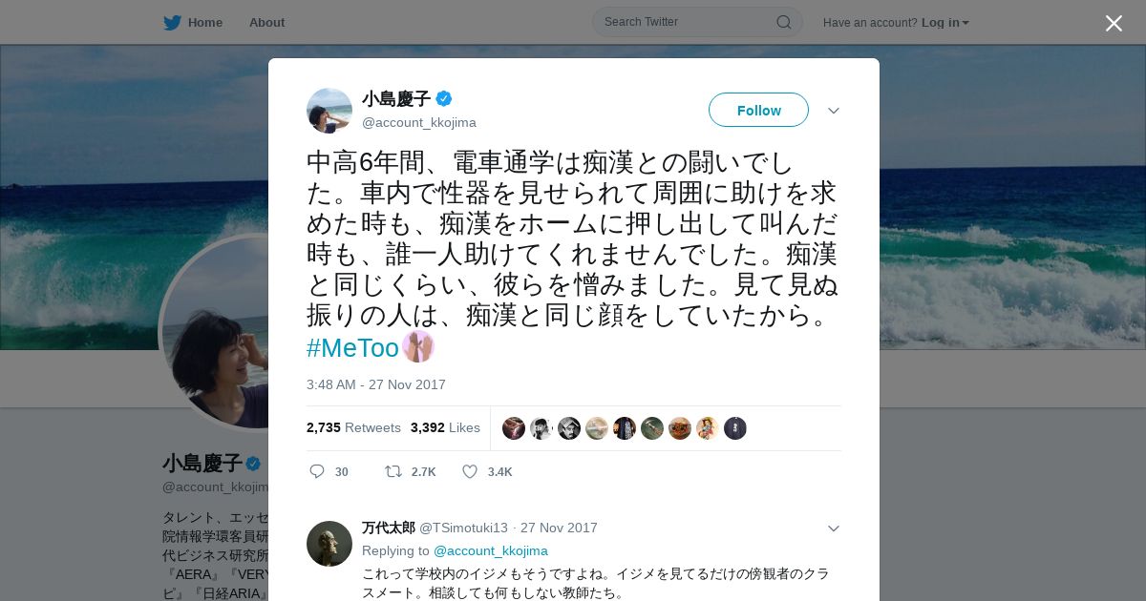Open the Log in dropdown
The width and height of the screenshot is (1146, 601).
click(x=944, y=22)
